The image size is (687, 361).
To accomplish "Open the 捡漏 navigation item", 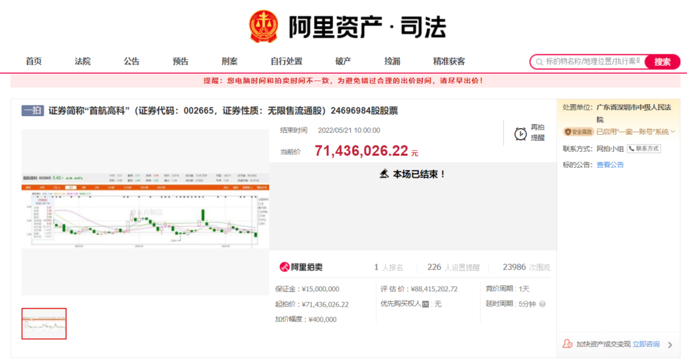I will coord(392,62).
